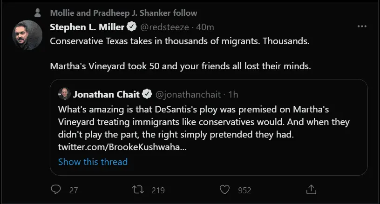Open the twitter.com/BrookeKushwaha link
The image size is (380, 204).
(122, 147)
